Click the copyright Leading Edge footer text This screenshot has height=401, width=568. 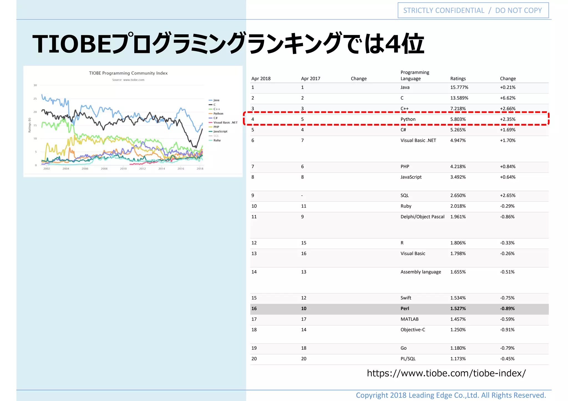tap(451, 395)
